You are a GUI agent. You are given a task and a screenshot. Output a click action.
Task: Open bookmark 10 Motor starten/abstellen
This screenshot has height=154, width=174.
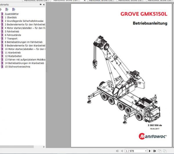point(25,49)
